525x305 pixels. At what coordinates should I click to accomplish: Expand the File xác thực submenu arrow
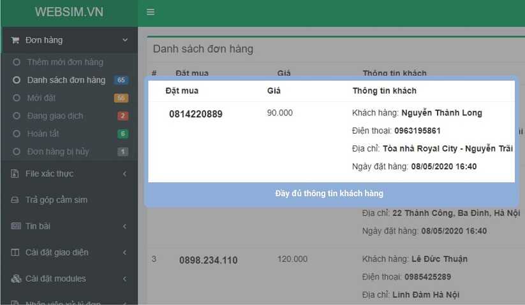pyautogui.click(x=124, y=174)
